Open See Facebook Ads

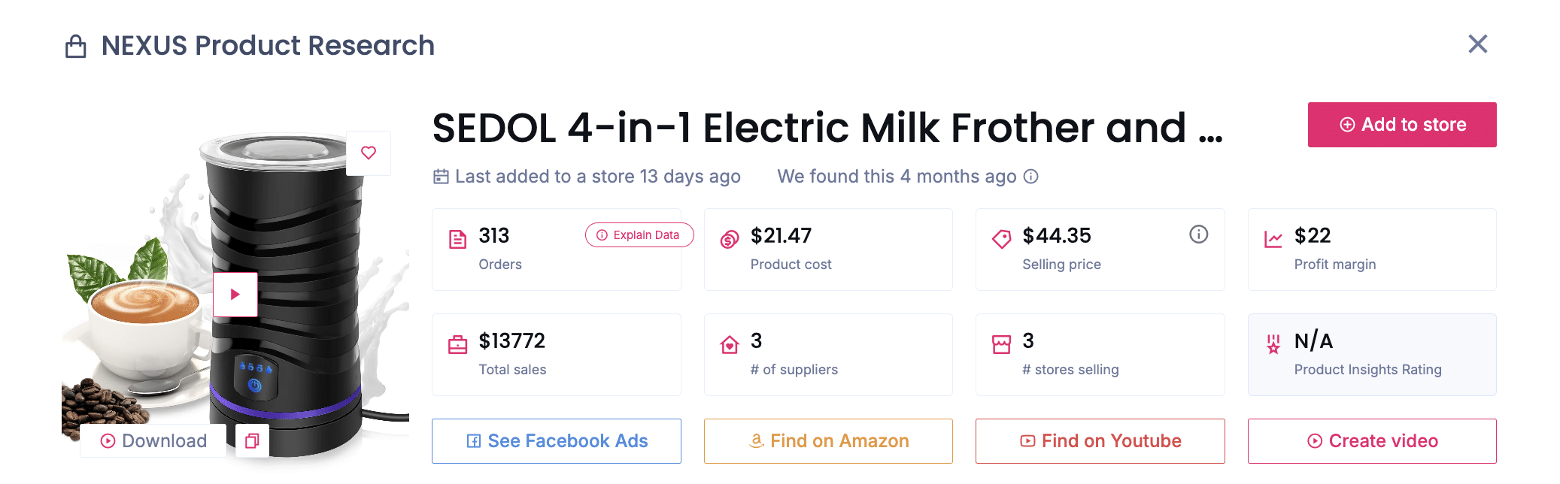coord(556,441)
